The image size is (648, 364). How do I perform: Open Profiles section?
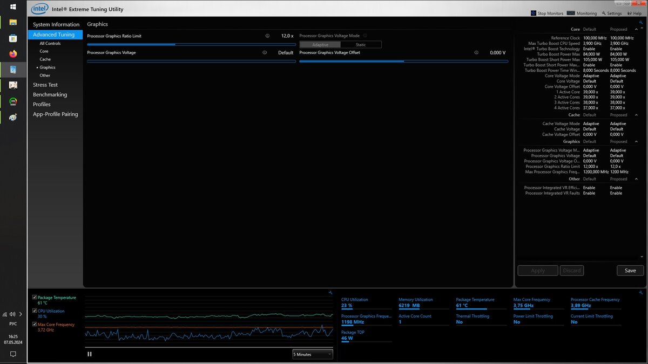pos(42,104)
